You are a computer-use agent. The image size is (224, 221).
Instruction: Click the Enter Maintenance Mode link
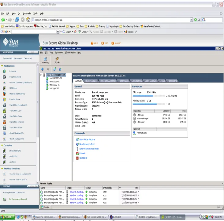(89, 149)
